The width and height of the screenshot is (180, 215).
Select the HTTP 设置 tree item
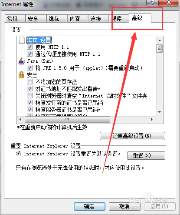click(39, 40)
